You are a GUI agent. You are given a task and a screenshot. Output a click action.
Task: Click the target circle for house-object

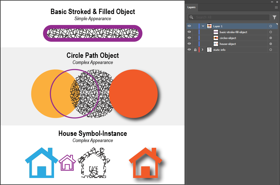[x=270, y=44]
